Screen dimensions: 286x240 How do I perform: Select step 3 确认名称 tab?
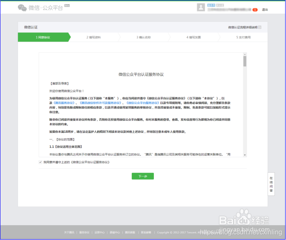point(144,37)
